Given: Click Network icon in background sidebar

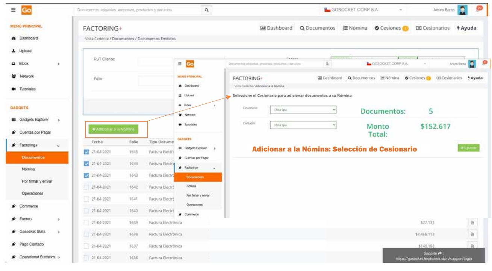Looking at the screenshot, I should pyautogui.click(x=14, y=76).
